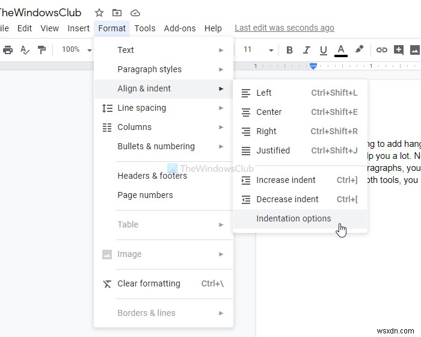The image size is (421, 337).
Task: Open the text color picker
Action: coord(341,51)
